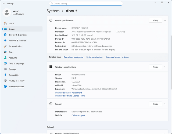Click the Apps icon in sidebar
The height and width of the screenshot is (134, 172).
5,52
